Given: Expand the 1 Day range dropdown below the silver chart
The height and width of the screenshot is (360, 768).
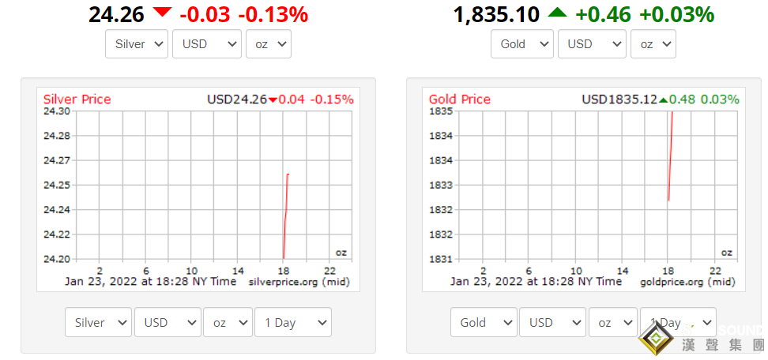Looking at the screenshot, I should pos(293,322).
